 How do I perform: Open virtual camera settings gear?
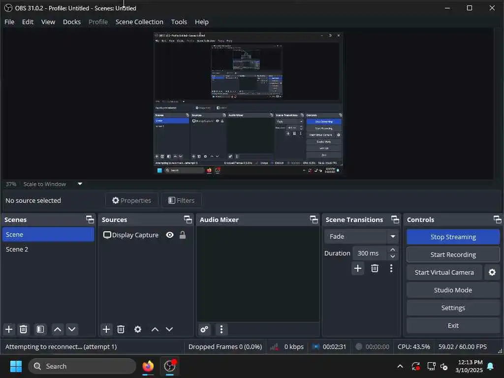pyautogui.click(x=492, y=272)
